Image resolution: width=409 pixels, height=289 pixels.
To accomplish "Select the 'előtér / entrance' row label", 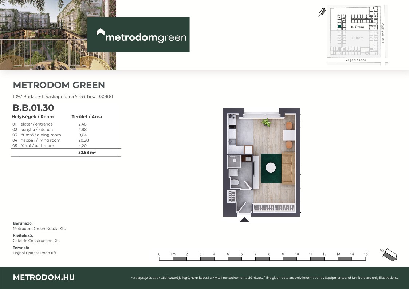I will tap(36, 124).
